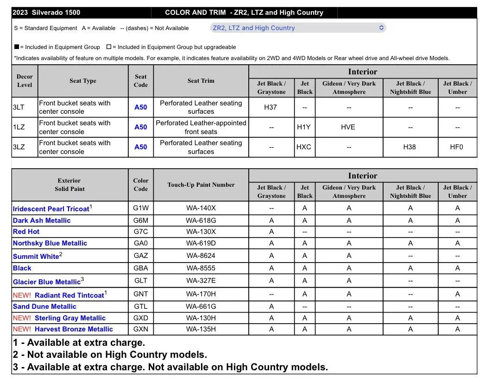The image size is (491, 386).
Task: Click touch-up paint number WA-619D
Action: point(201,243)
